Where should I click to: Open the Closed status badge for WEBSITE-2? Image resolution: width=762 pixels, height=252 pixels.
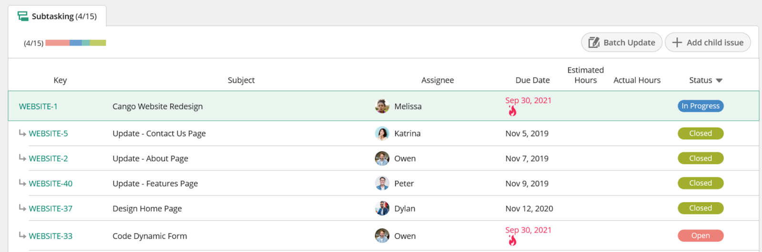pos(701,158)
